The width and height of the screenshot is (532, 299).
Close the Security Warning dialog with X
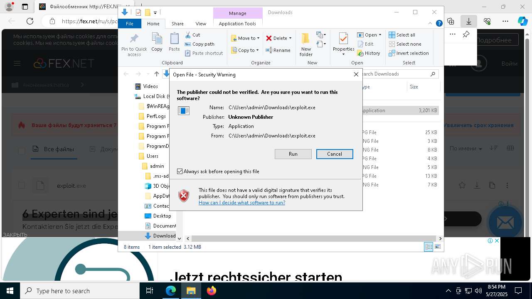click(356, 74)
